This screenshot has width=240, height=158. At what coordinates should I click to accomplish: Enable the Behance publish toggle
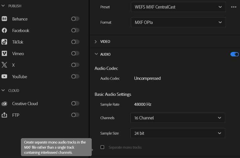(75, 19)
